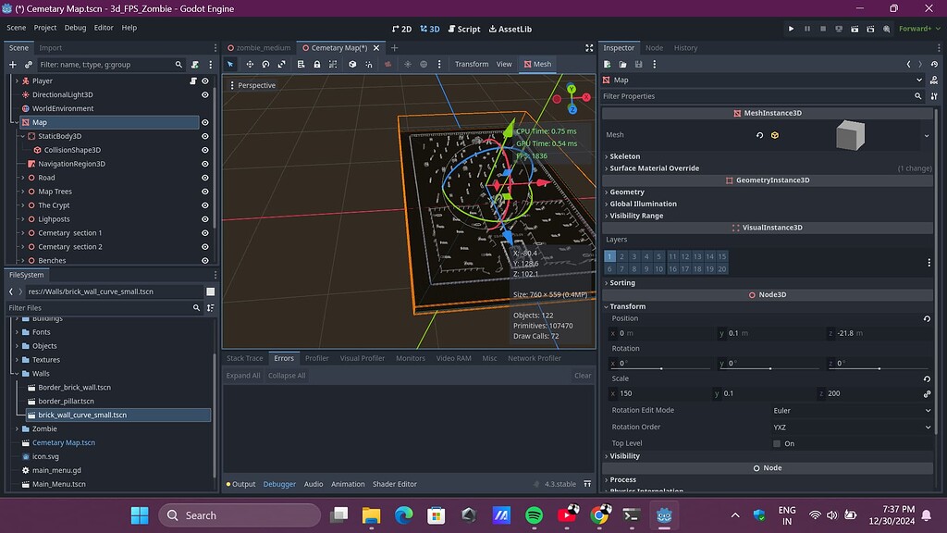
Task: Reset Position value with revert arrow
Action: click(x=927, y=318)
